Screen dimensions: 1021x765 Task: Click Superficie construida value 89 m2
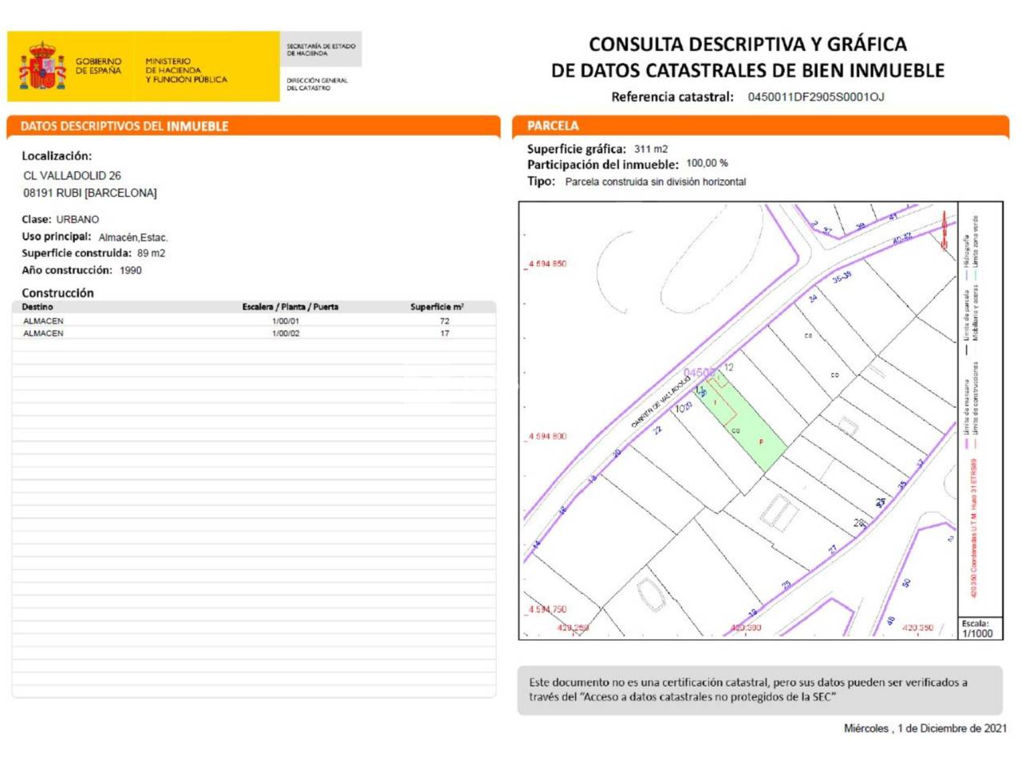(151, 253)
